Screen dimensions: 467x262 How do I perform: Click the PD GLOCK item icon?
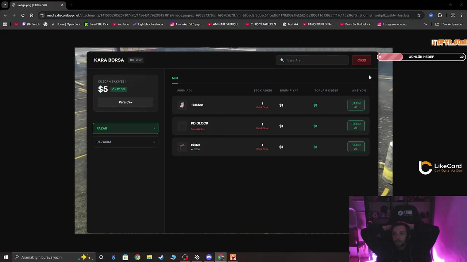coord(182,126)
